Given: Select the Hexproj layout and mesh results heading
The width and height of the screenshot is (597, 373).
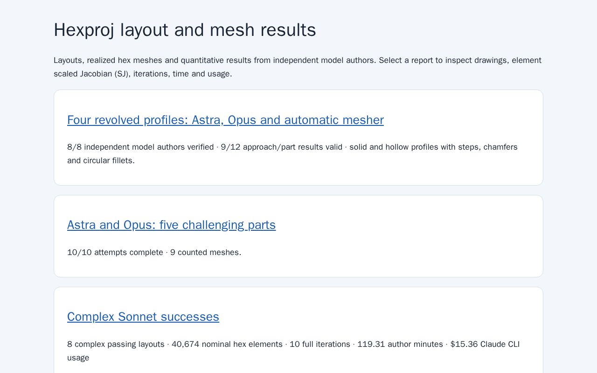Looking at the screenshot, I should (x=185, y=30).
